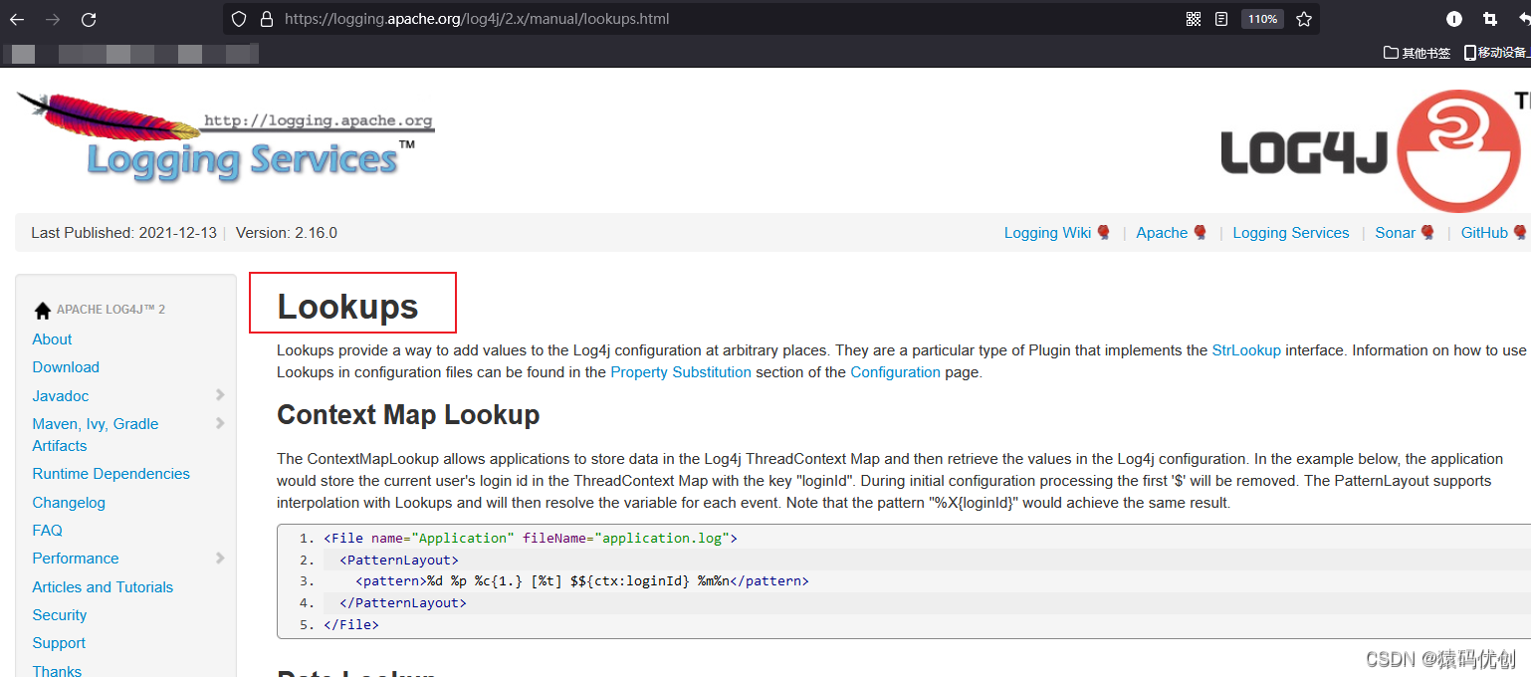Open the Download sidebar item

[66, 367]
